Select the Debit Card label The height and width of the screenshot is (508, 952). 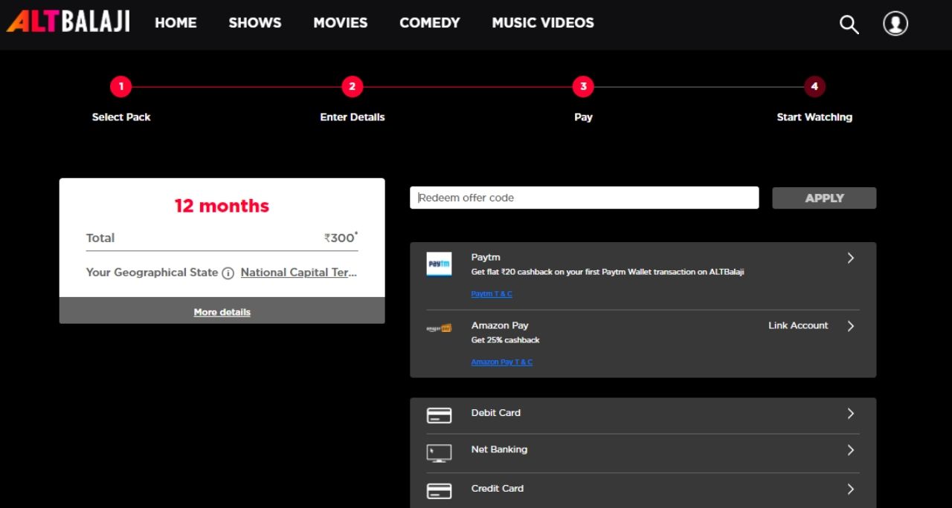tap(496, 413)
